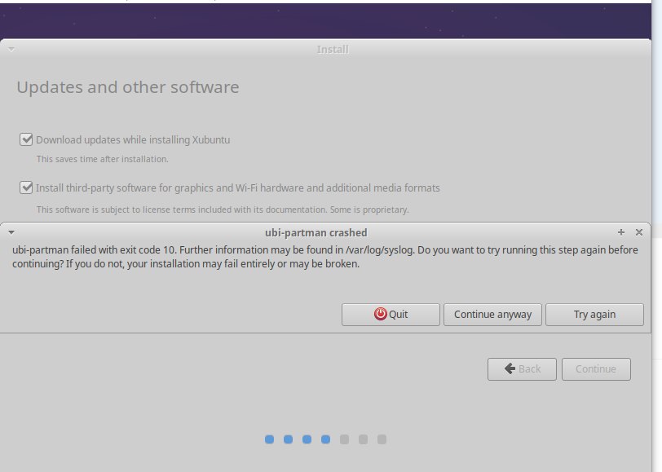Toggle Download updates while installing Xubuntu
The image size is (662, 472).
coord(26,139)
